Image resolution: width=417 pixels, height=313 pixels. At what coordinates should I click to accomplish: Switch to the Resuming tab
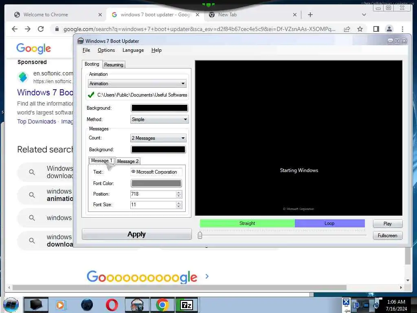114,65
